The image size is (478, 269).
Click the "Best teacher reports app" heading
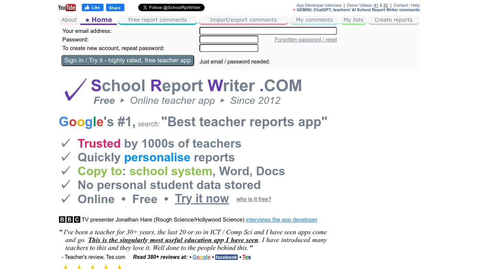244,122
